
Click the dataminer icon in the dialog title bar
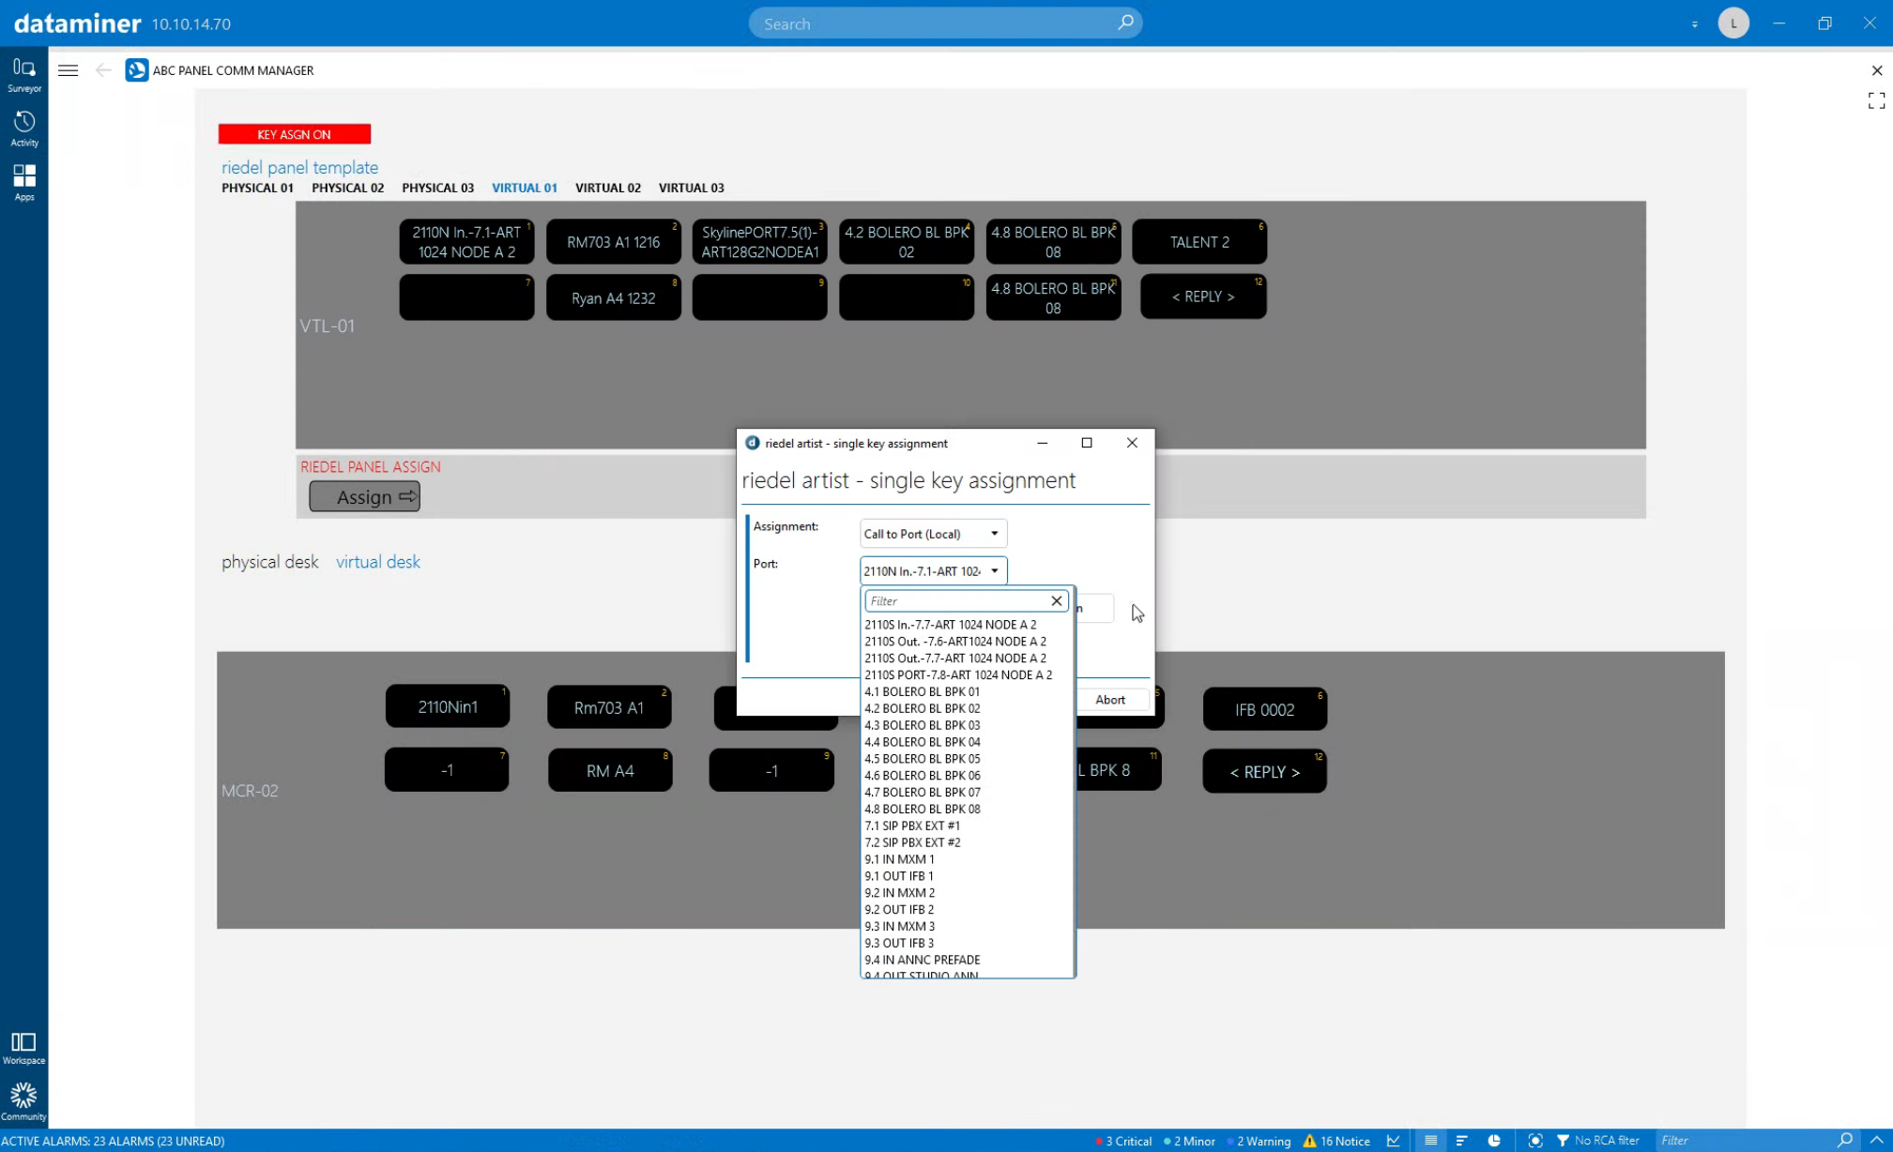752,443
